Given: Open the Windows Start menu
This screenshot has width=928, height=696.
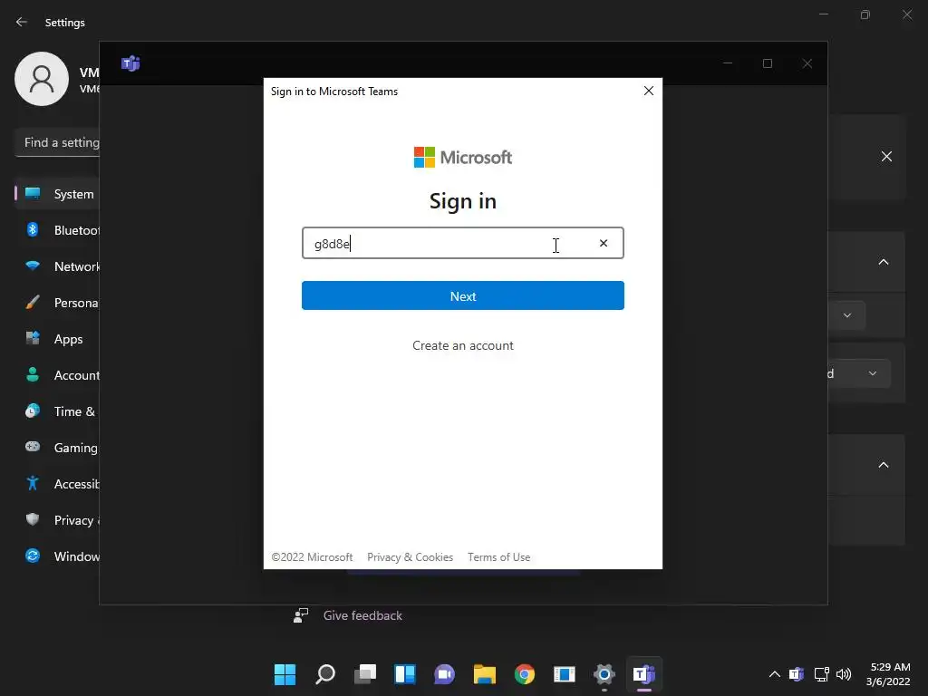Looking at the screenshot, I should (x=285, y=674).
